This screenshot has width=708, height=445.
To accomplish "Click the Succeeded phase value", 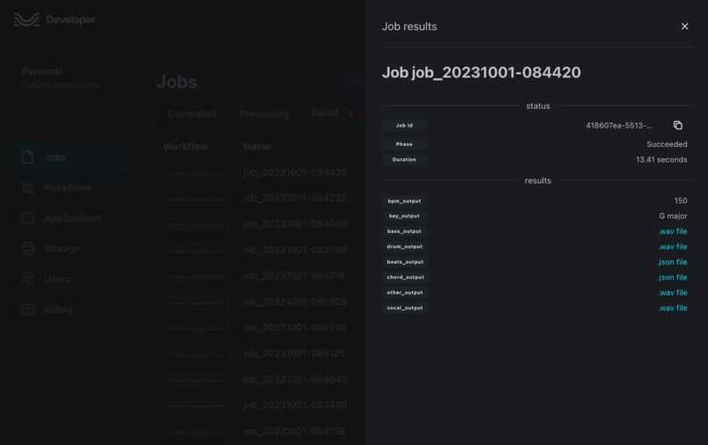I will pos(667,144).
